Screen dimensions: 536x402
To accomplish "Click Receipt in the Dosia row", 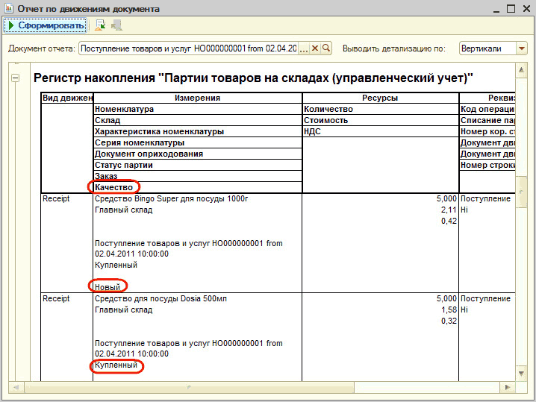I will [56, 299].
